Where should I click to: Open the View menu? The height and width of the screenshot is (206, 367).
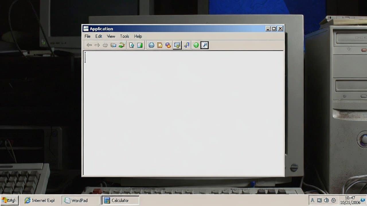tap(111, 36)
